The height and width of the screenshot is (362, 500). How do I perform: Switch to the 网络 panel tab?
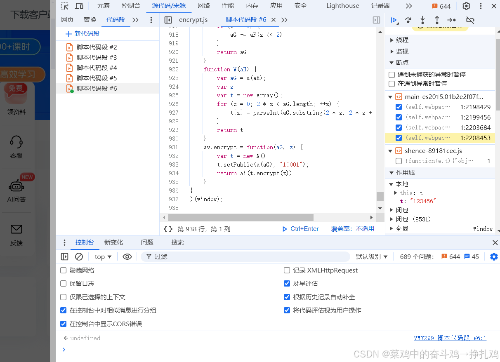click(x=204, y=6)
